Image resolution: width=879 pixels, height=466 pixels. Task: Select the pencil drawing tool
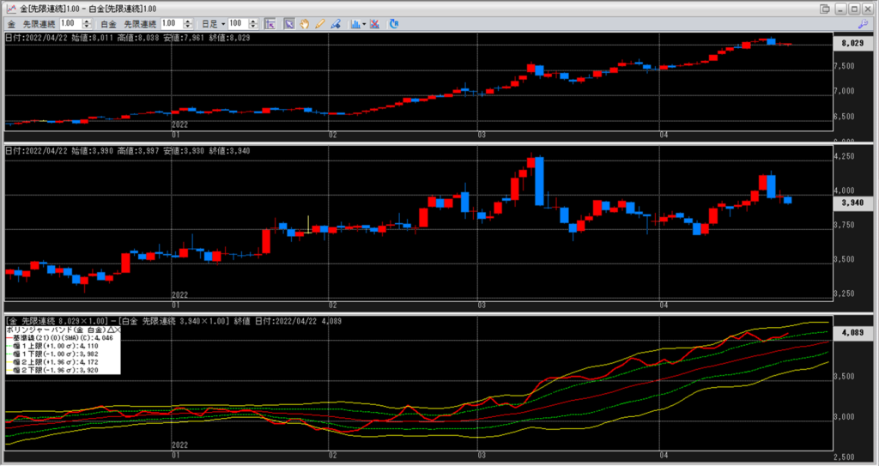tap(319, 23)
